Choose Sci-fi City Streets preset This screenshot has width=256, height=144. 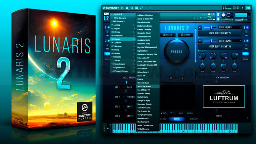coord(148,86)
